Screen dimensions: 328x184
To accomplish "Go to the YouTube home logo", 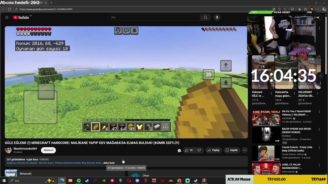I will point(21,17).
